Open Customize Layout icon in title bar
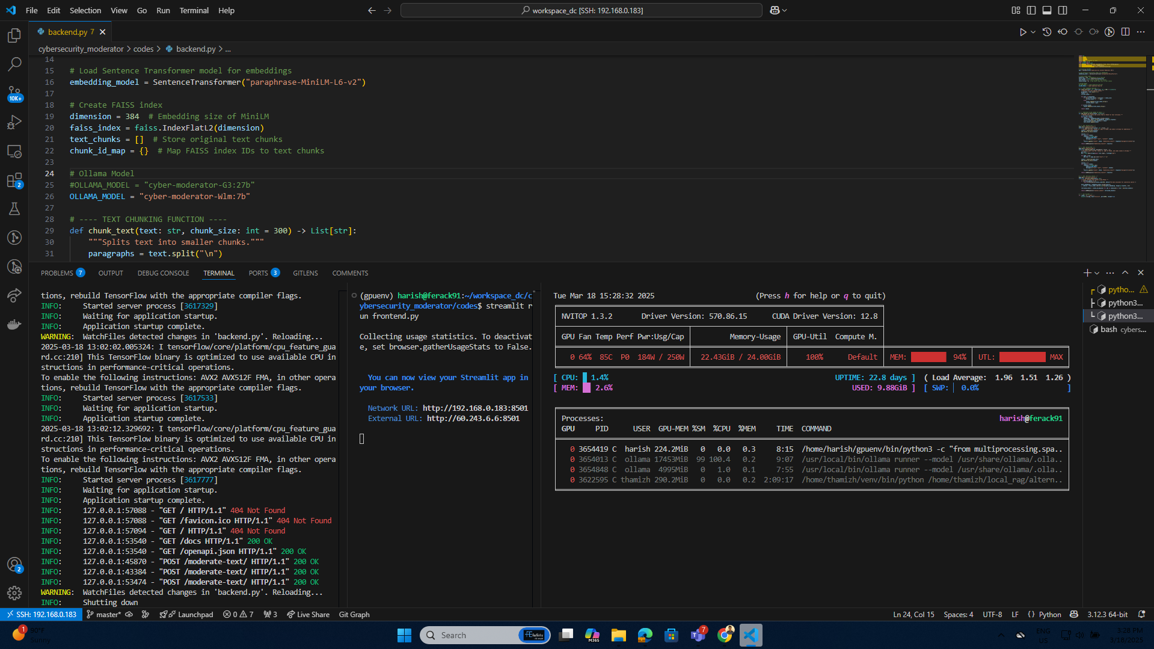 (x=1016, y=10)
